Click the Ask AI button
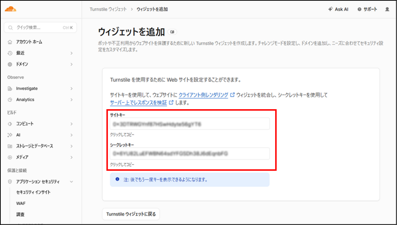 (338, 9)
